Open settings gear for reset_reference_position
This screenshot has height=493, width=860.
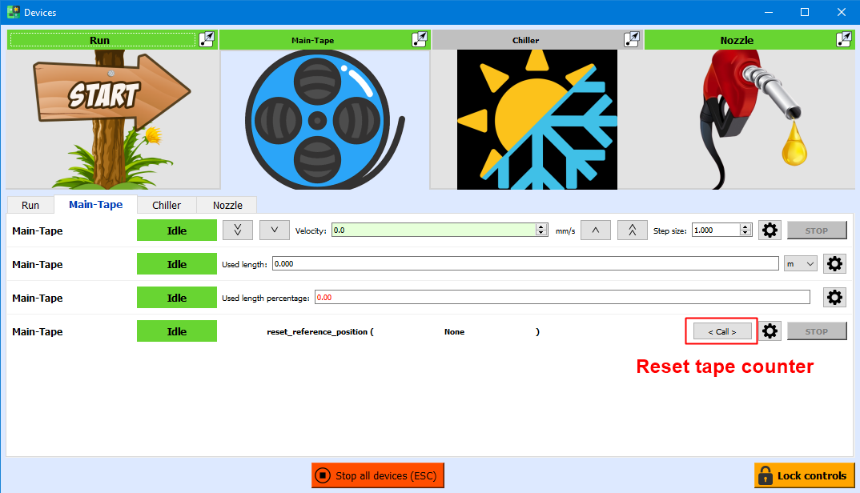770,331
